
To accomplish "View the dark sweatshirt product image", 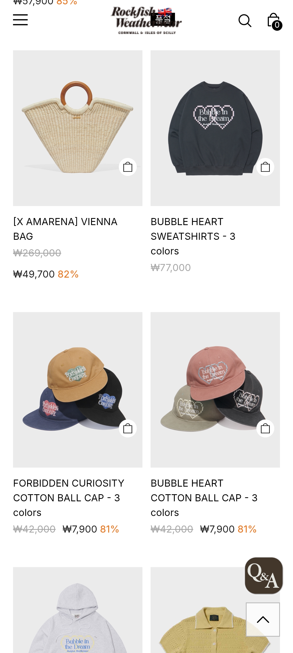I will point(215,128).
